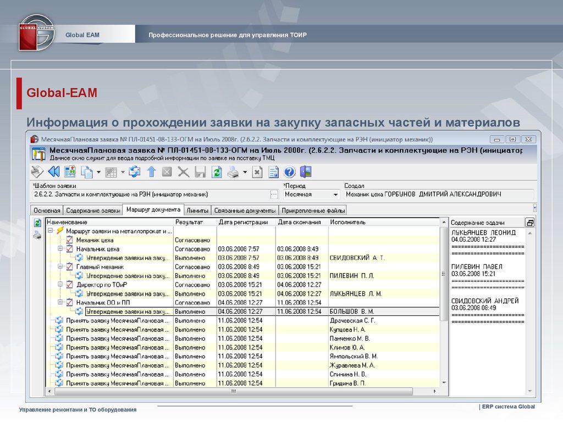563x422 pixels.
Task: Click the X delete icon in toolbar
Action: [x=184, y=172]
